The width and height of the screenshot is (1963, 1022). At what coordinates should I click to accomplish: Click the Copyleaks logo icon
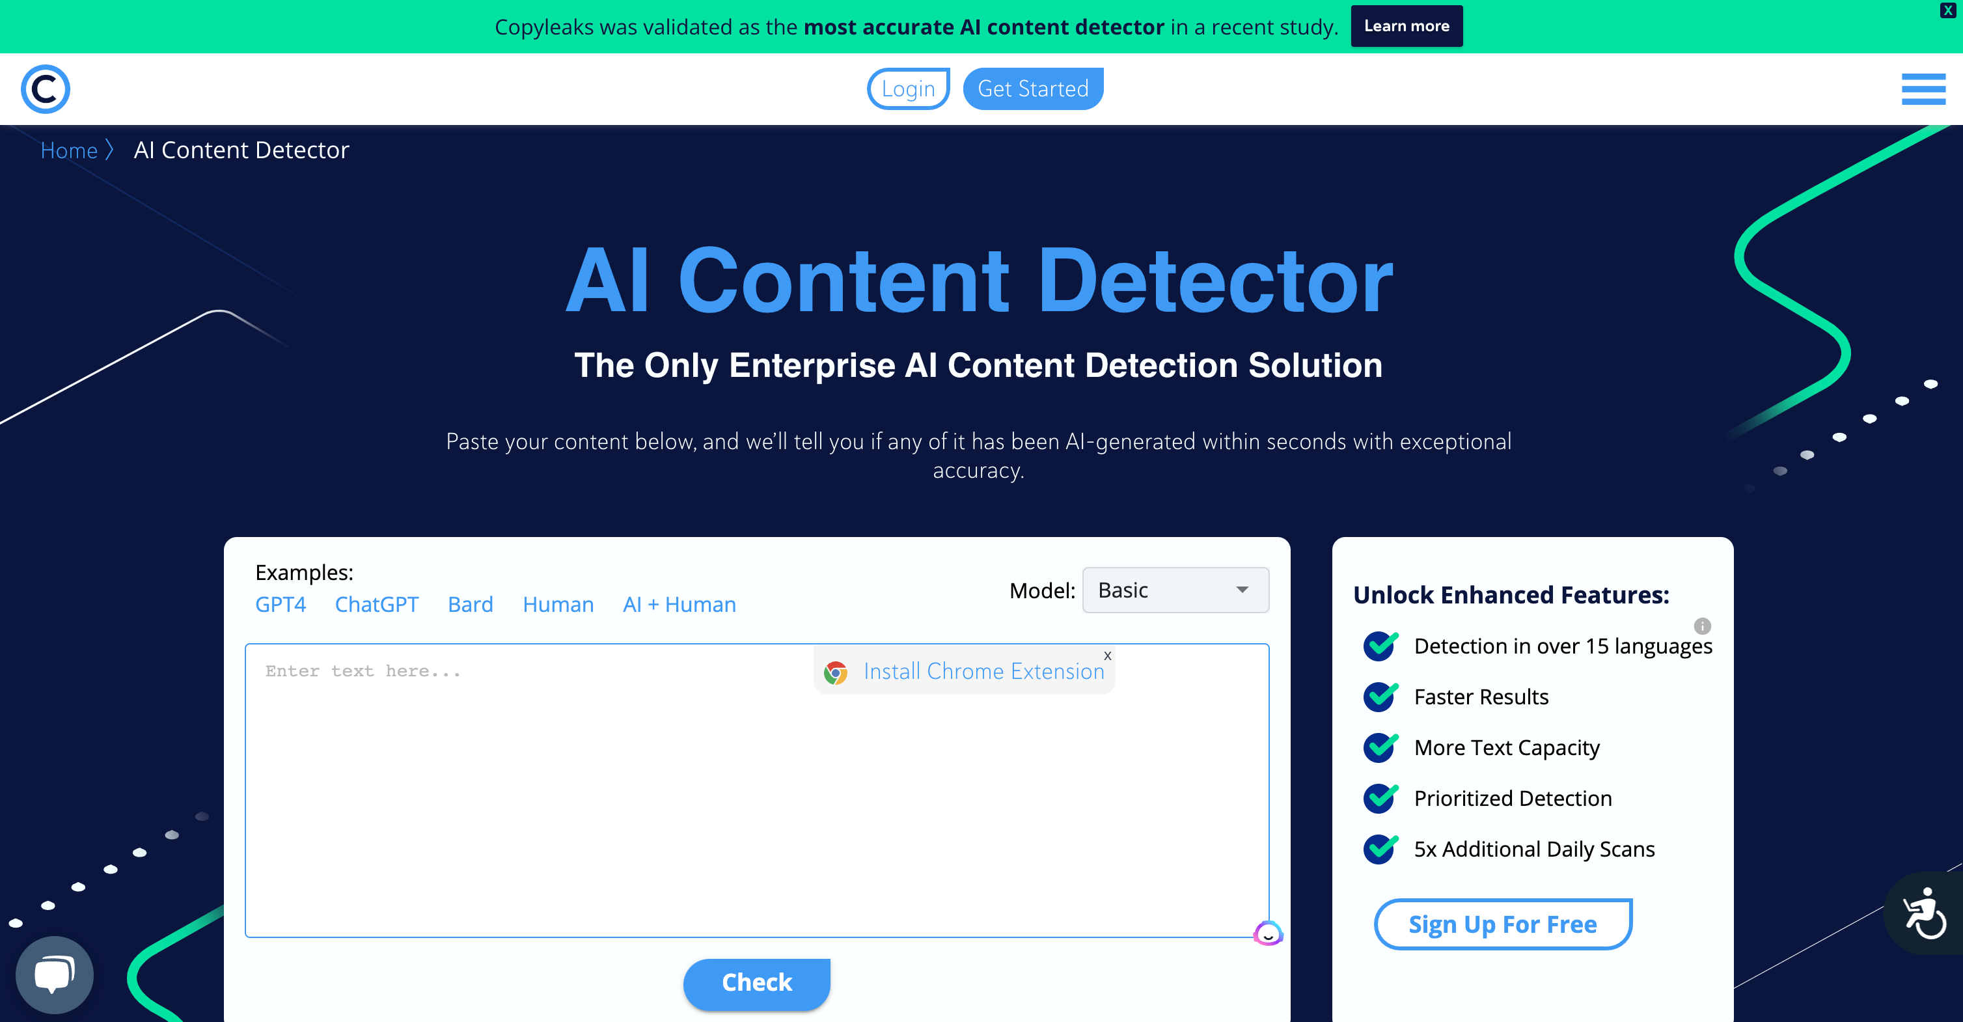46,89
